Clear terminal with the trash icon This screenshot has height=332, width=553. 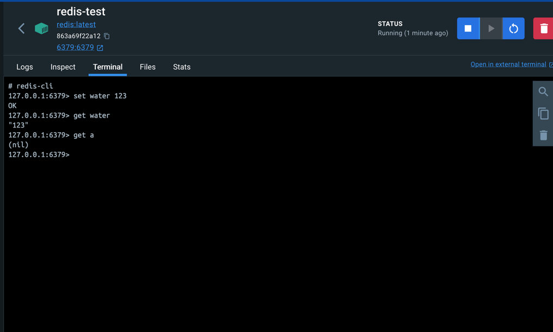pos(543,135)
